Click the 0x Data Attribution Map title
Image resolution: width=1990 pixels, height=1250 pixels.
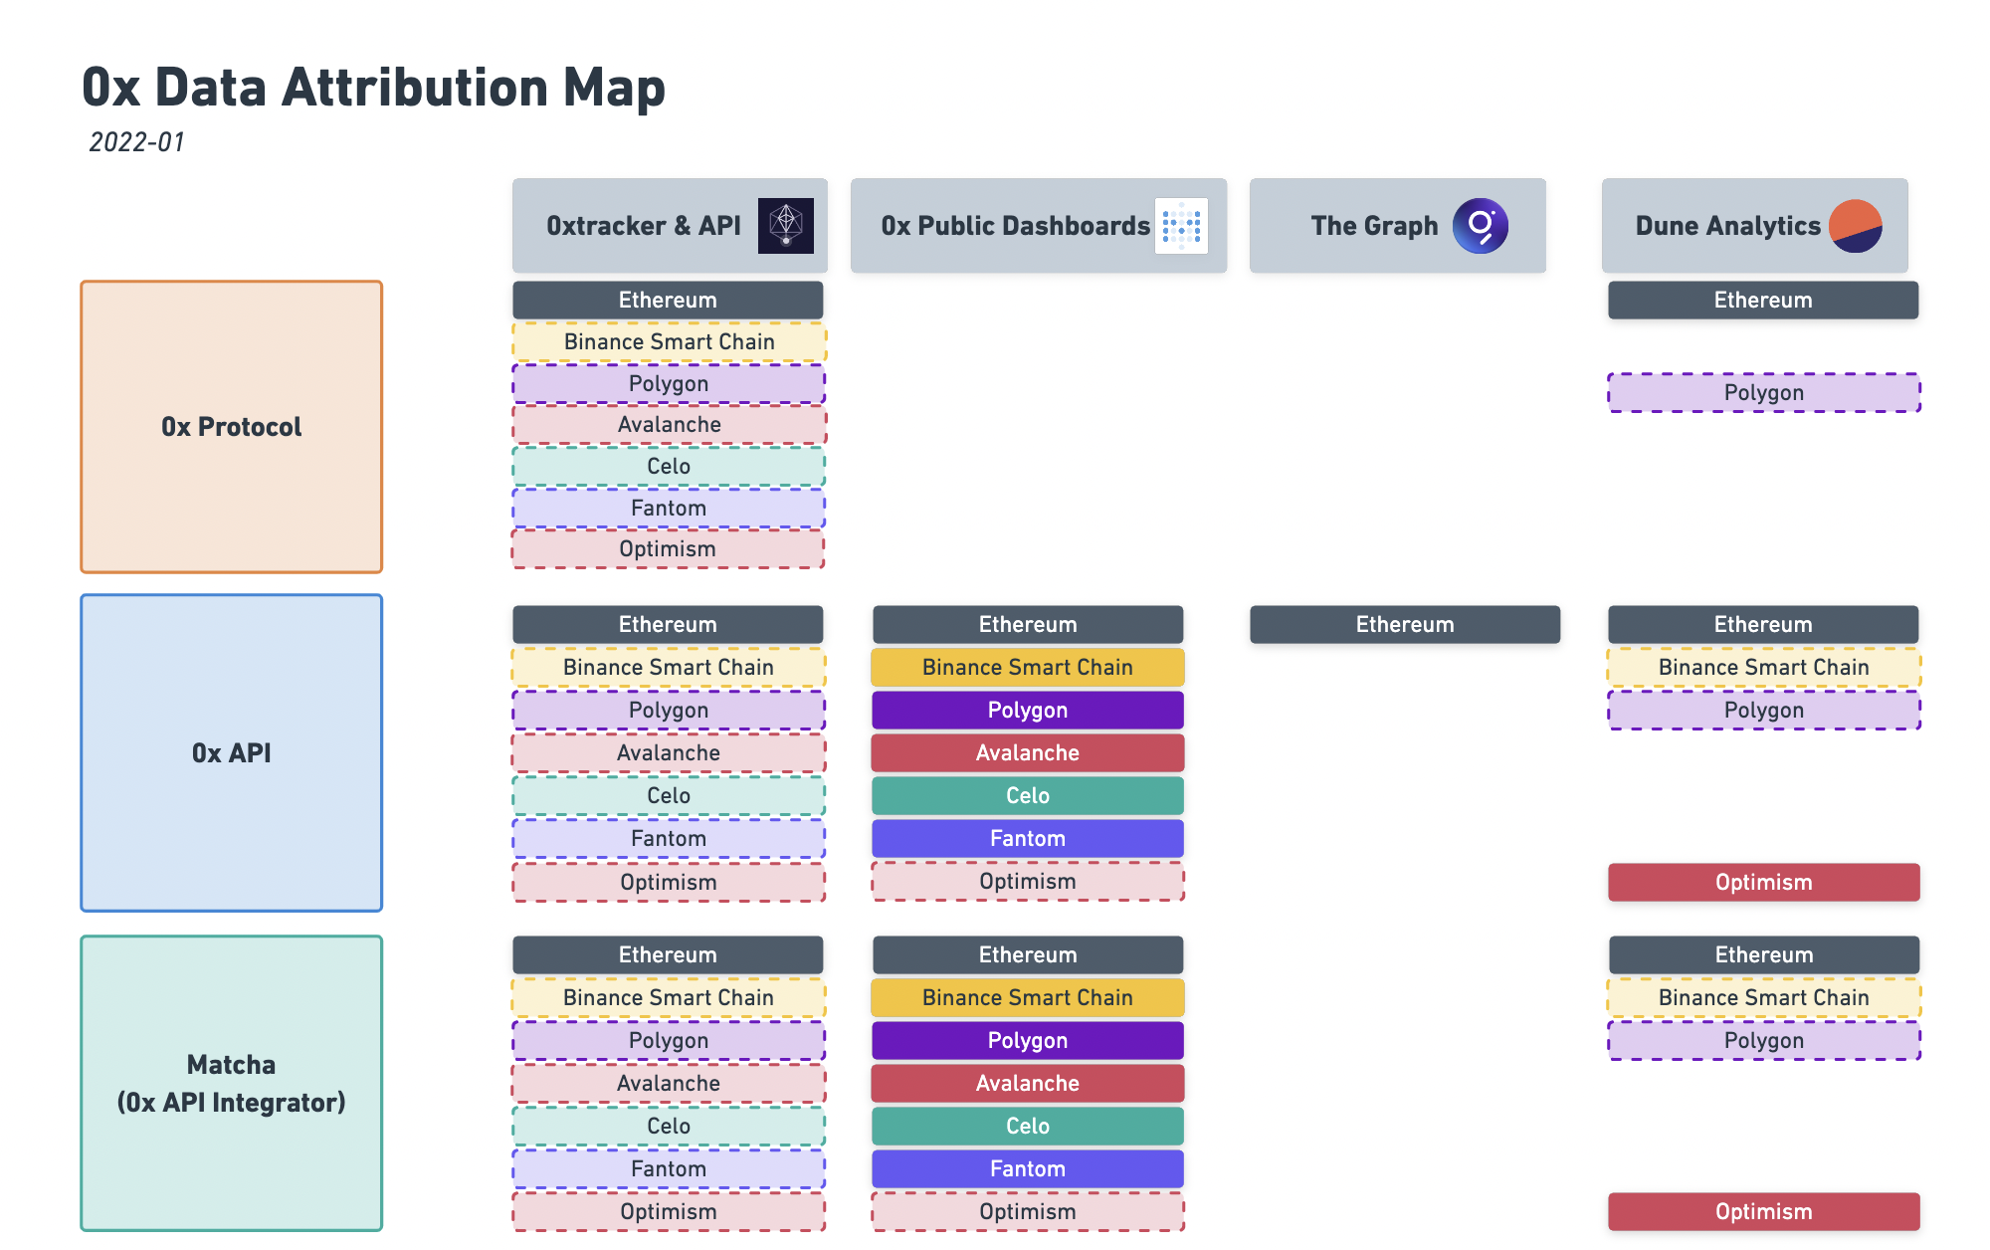[x=373, y=88]
